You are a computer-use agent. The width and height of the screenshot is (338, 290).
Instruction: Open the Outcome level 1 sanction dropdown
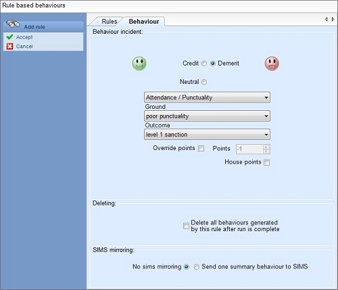point(207,135)
